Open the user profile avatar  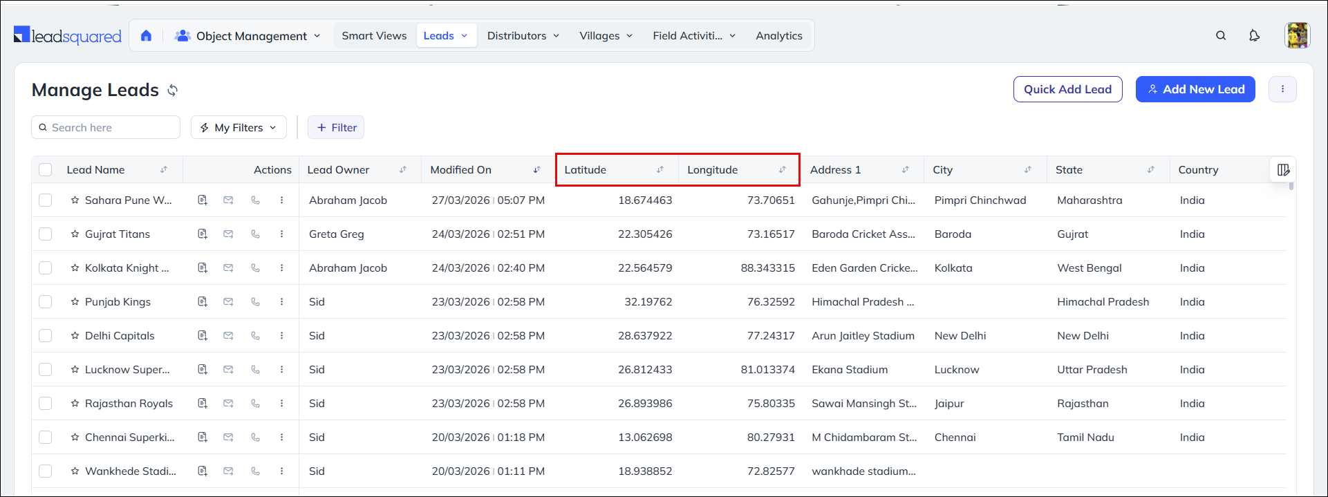(x=1297, y=35)
